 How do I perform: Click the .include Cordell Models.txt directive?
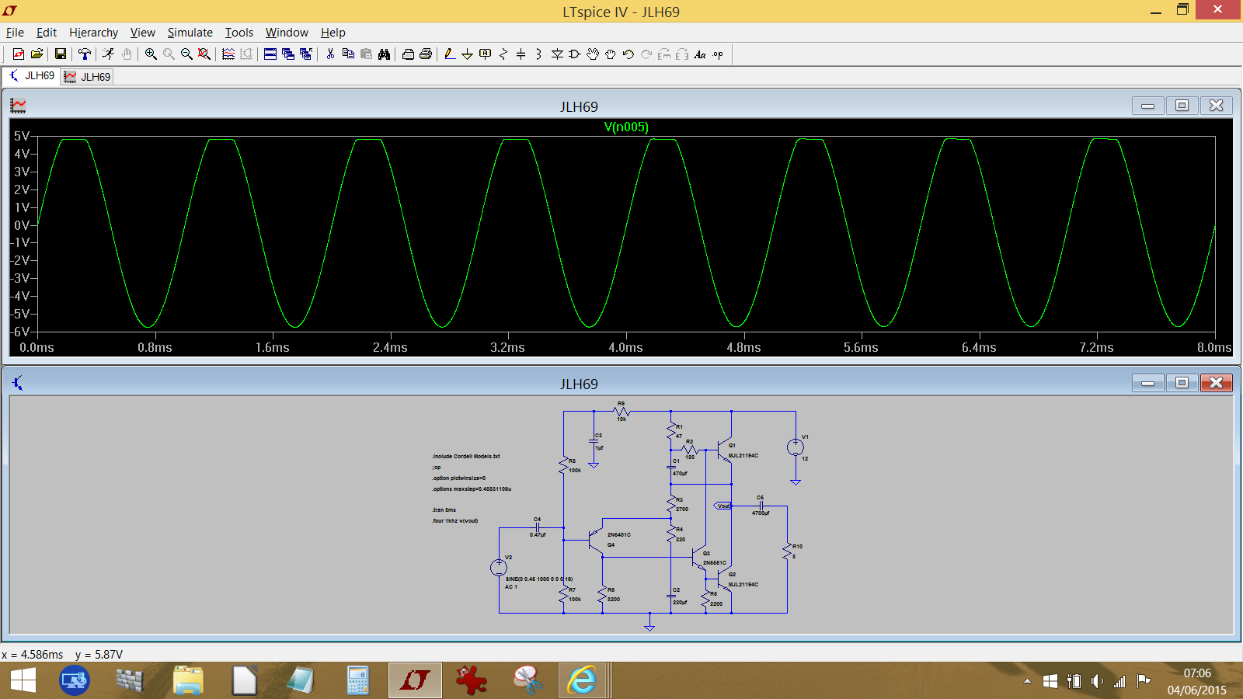pos(466,457)
